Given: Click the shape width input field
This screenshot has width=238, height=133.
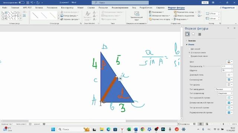Looking at the screenshot, I should pos(213,18).
